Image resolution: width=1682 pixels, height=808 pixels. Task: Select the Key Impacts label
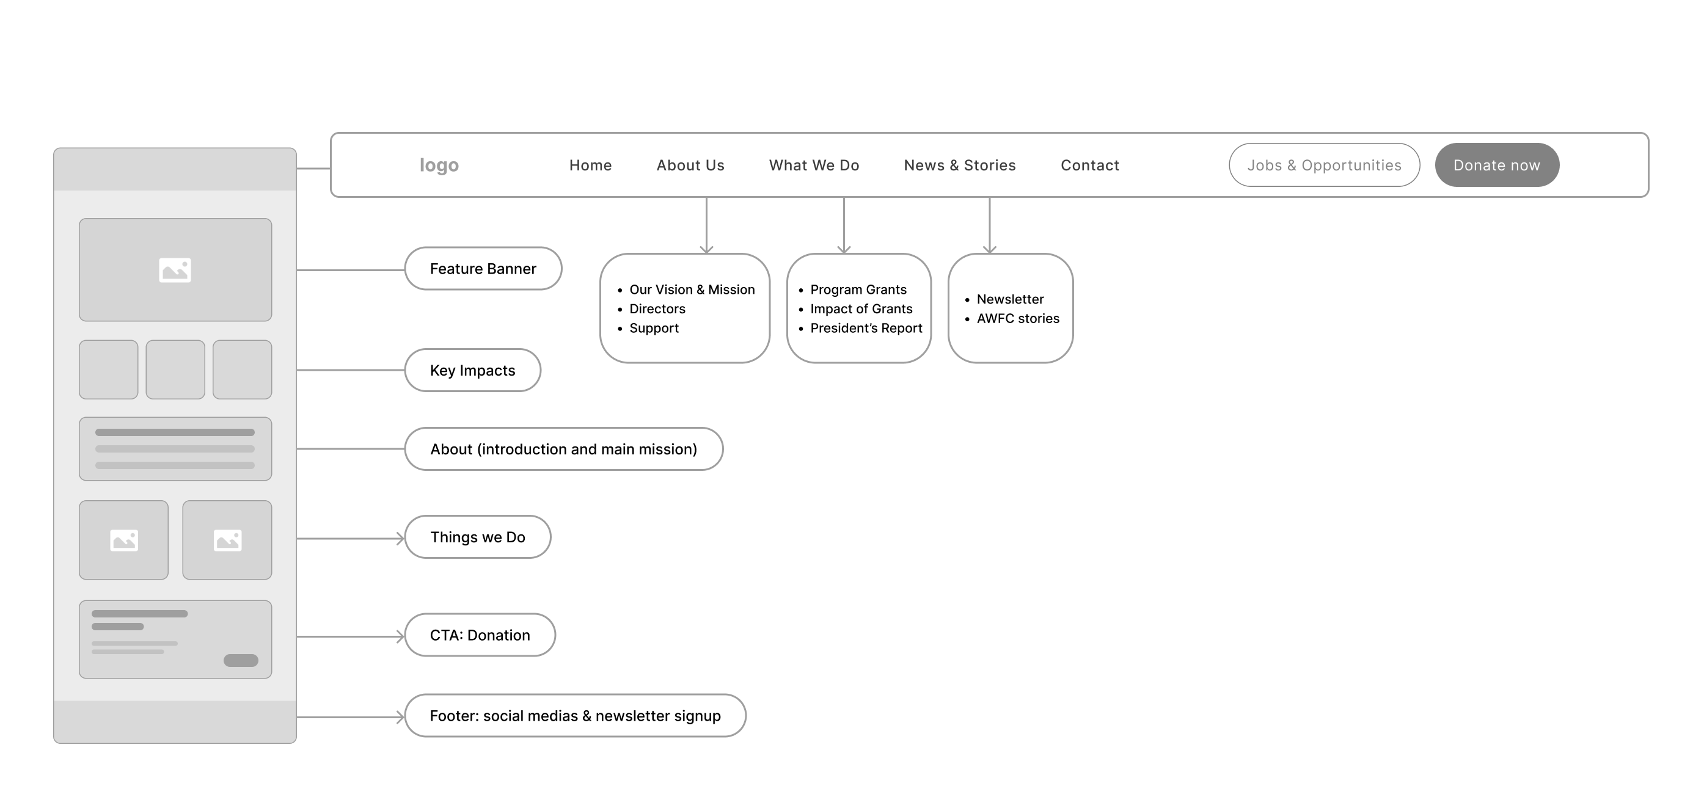click(473, 370)
